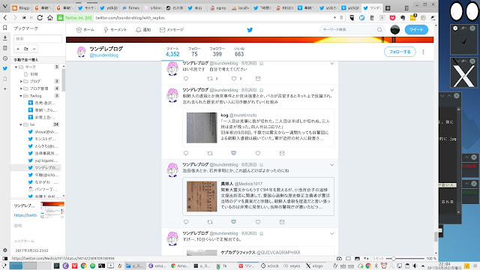
Task: Open the Bookmarks panel icon in sidebar
Action: coord(5,28)
